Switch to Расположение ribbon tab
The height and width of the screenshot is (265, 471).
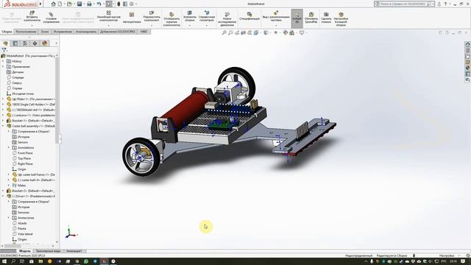[26, 32]
